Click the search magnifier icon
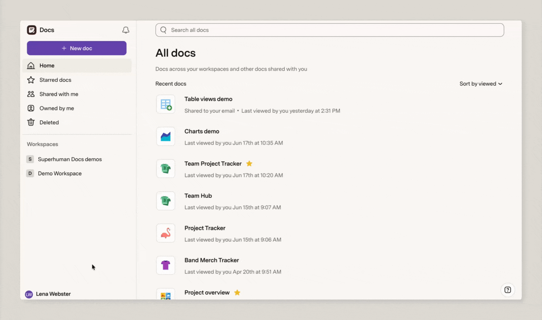542x320 pixels. pyautogui.click(x=163, y=30)
